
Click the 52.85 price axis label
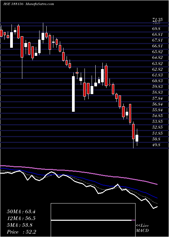158,127
